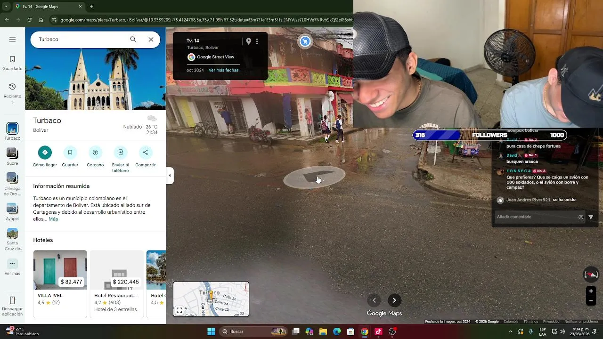Click the blue shopping place marker in Street View
This screenshot has width=603, height=339.
click(x=305, y=41)
